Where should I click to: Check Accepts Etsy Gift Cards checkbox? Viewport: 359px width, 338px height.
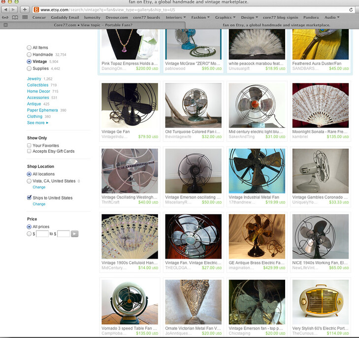coord(29,151)
